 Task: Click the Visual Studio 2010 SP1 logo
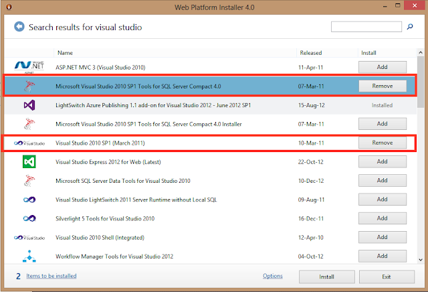pyautogui.click(x=29, y=143)
